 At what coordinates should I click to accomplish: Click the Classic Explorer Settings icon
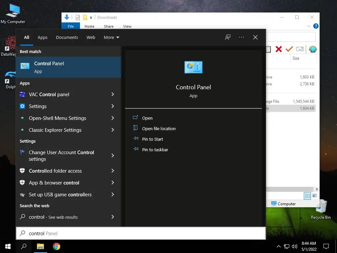[x=22, y=130]
